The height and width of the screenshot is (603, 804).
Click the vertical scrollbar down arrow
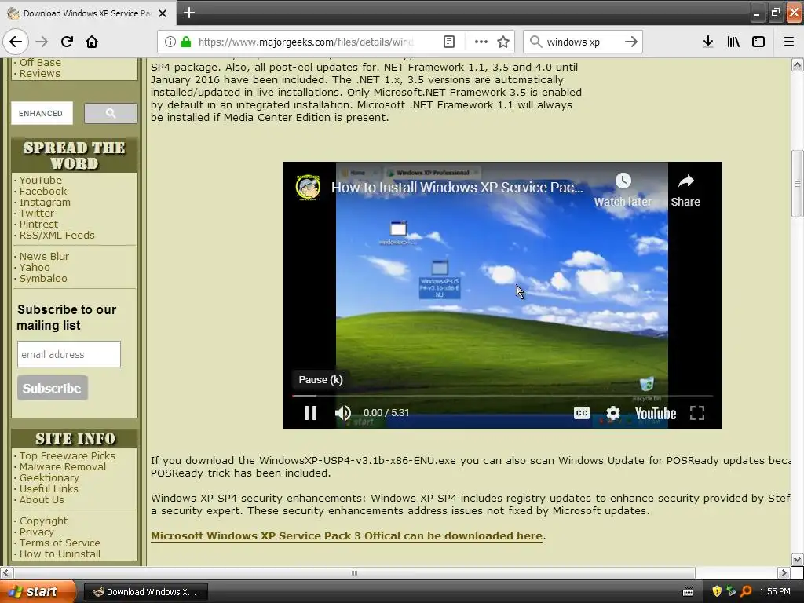[797, 559]
